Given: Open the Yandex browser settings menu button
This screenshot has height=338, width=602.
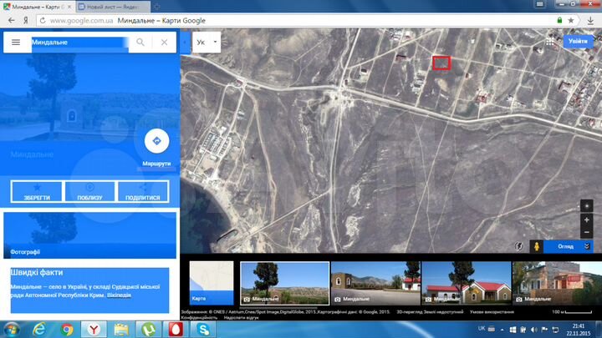Looking at the screenshot, I should 539,4.
